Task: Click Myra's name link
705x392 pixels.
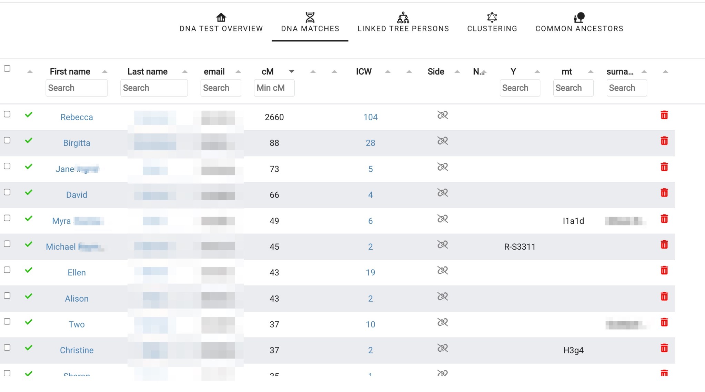Action: coord(62,221)
